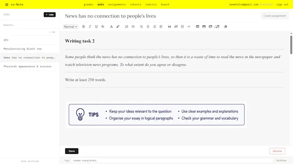Select the TIPS image in the editor
Image resolution: width=293 pixels, height=164 pixels.
click(157, 115)
